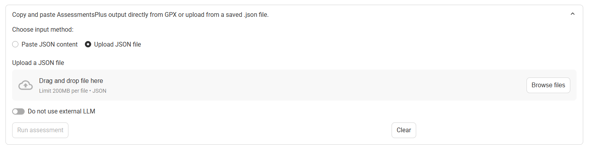
Task: Click the Clear button
Action: (404, 130)
